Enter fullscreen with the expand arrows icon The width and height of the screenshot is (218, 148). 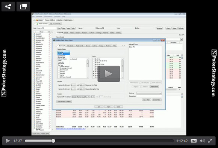pyautogui.click(x=210, y=141)
